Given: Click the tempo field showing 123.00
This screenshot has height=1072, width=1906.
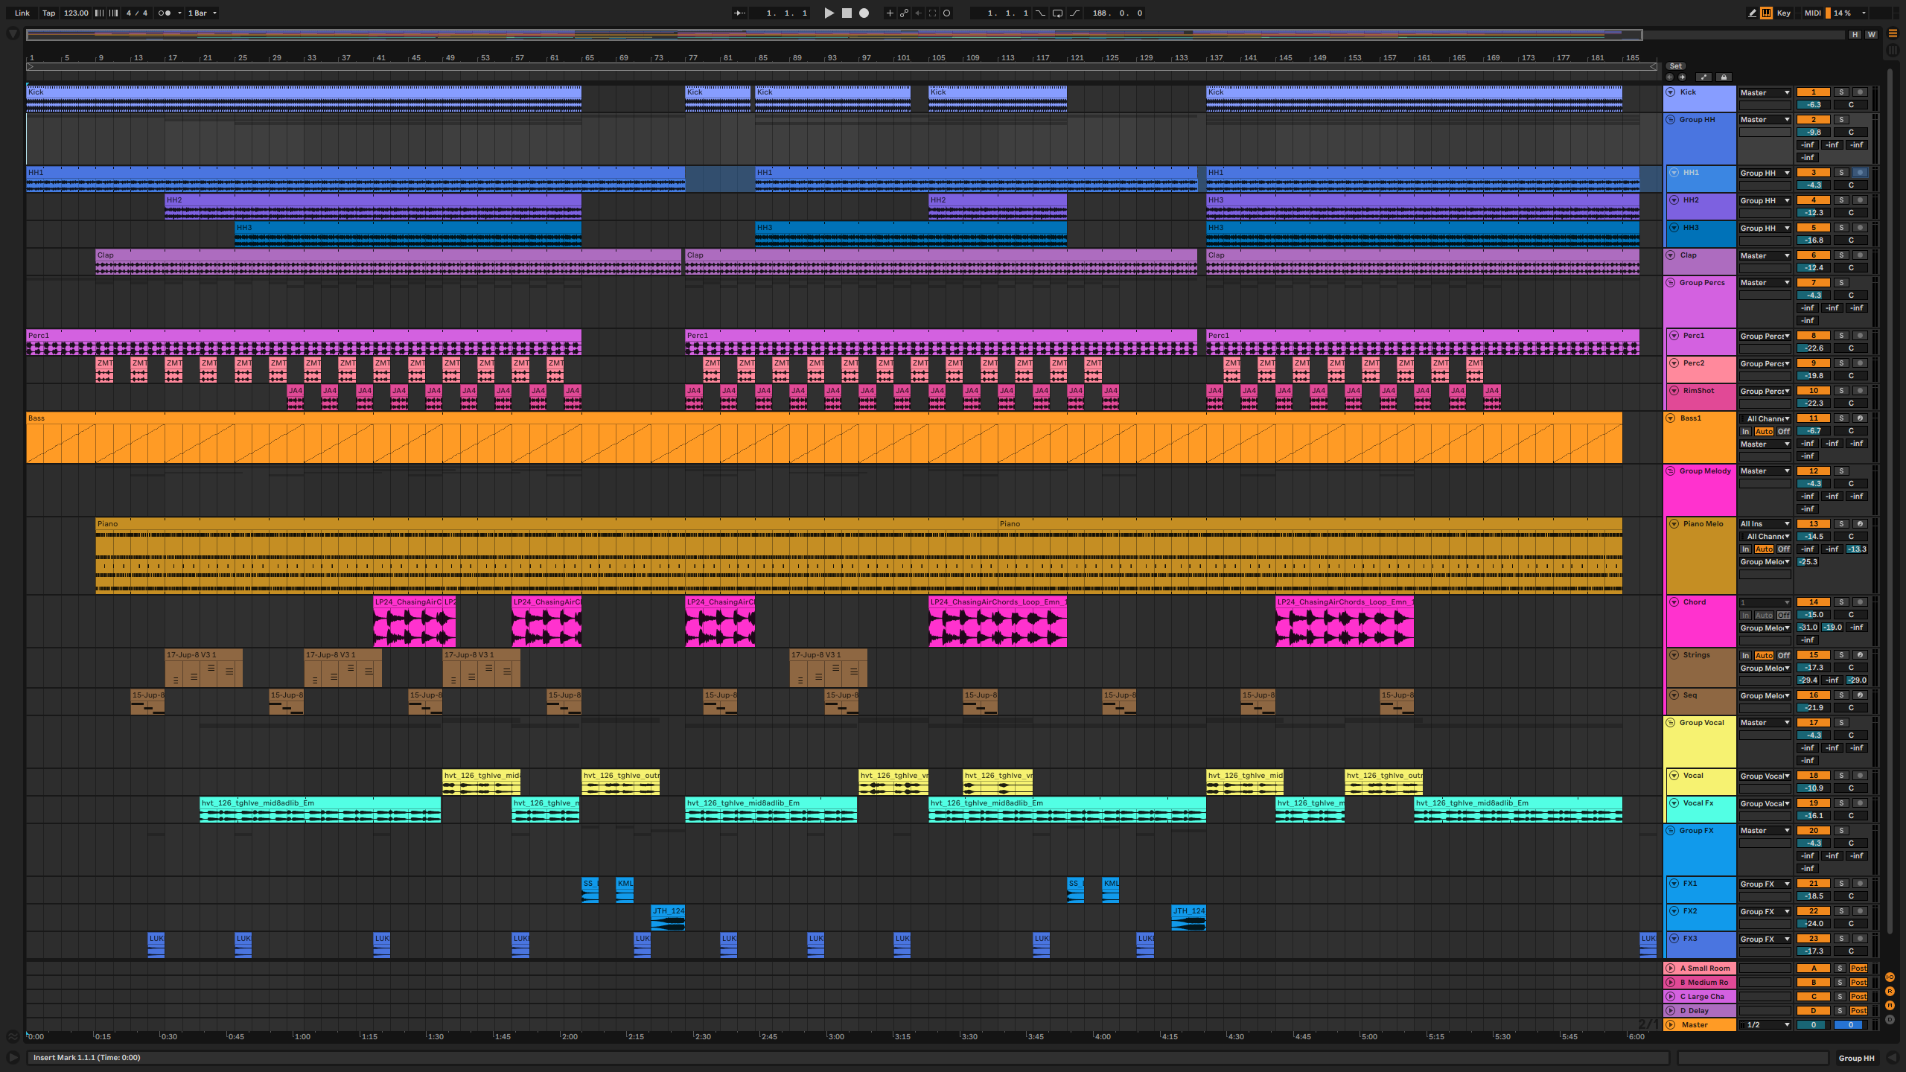Looking at the screenshot, I should click(76, 13).
